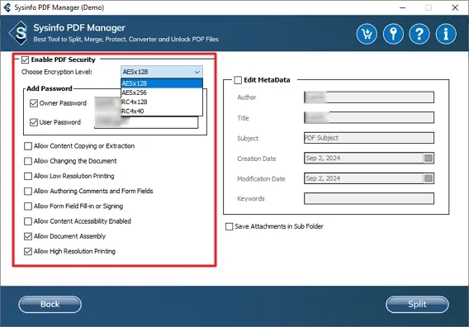The height and width of the screenshot is (327, 469).
Task: Toggle Enable PDF Security checkbox
Action: pyautogui.click(x=25, y=59)
